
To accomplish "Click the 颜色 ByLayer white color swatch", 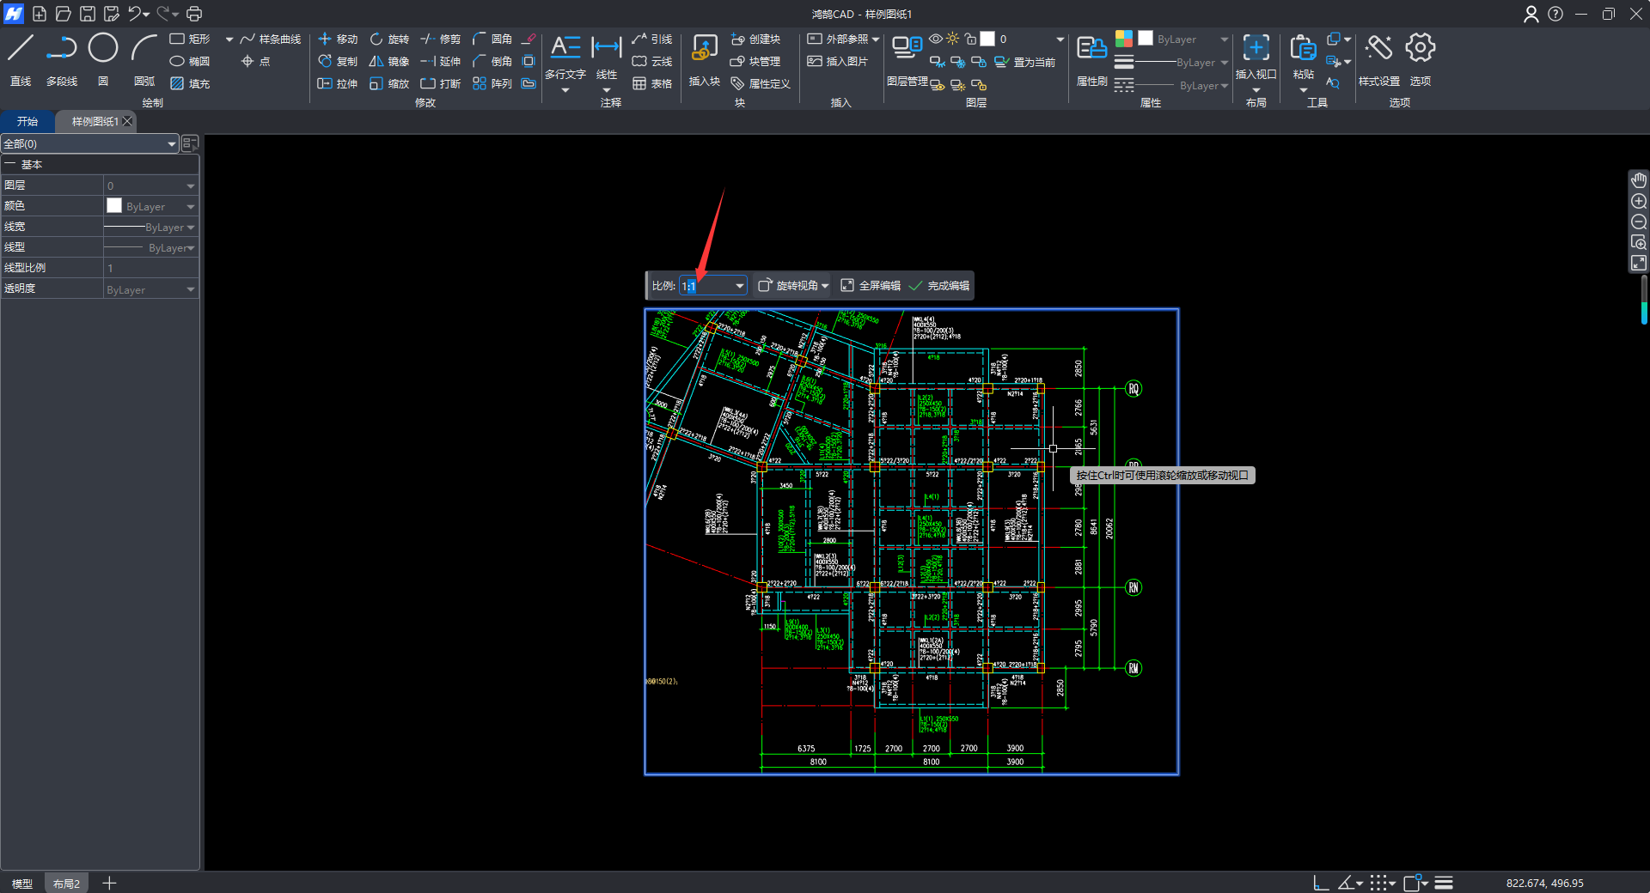I will [114, 206].
